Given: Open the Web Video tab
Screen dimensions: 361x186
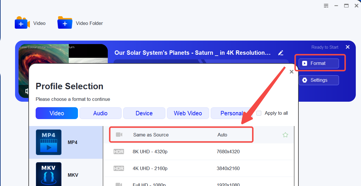Looking at the screenshot, I should [x=188, y=113].
